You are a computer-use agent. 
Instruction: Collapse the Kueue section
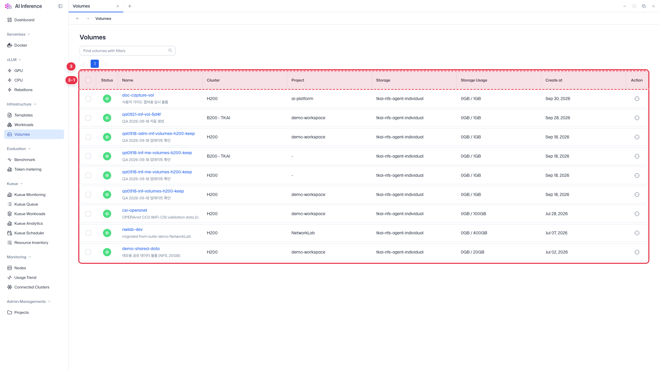[x=15, y=184]
